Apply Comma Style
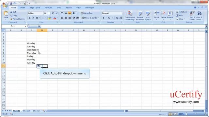 coord(113,18)
